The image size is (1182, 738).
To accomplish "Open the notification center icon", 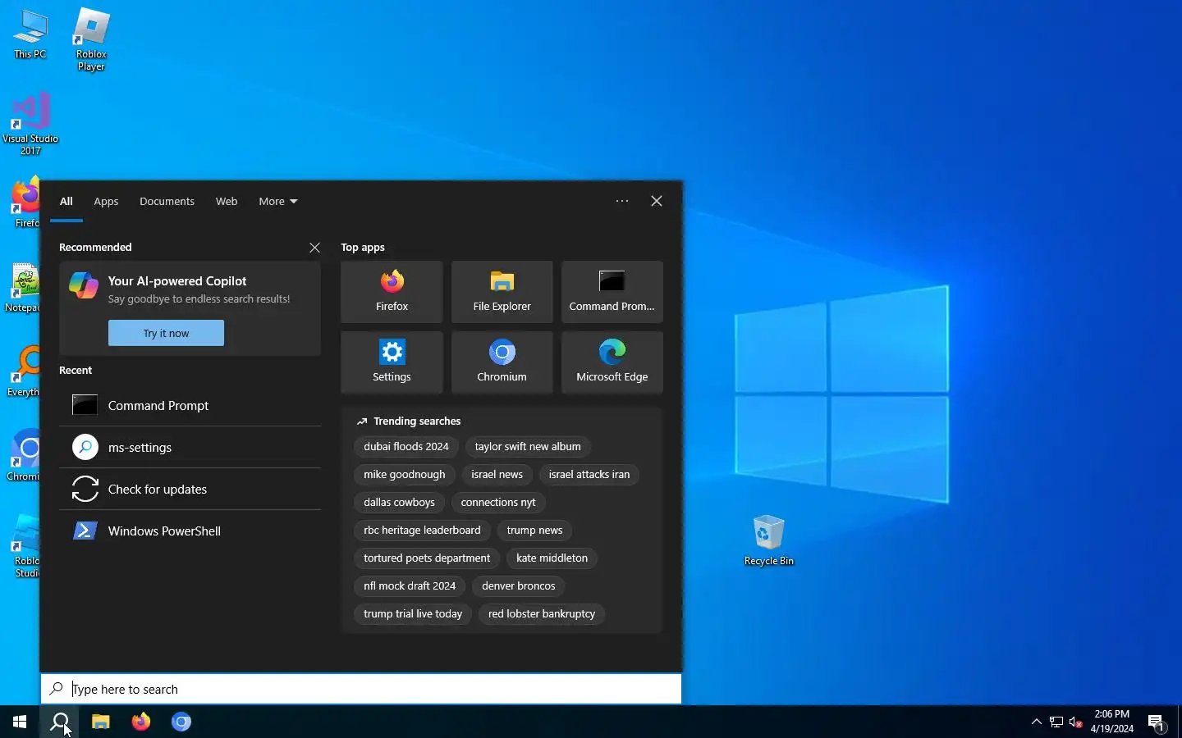I will pyautogui.click(x=1157, y=722).
